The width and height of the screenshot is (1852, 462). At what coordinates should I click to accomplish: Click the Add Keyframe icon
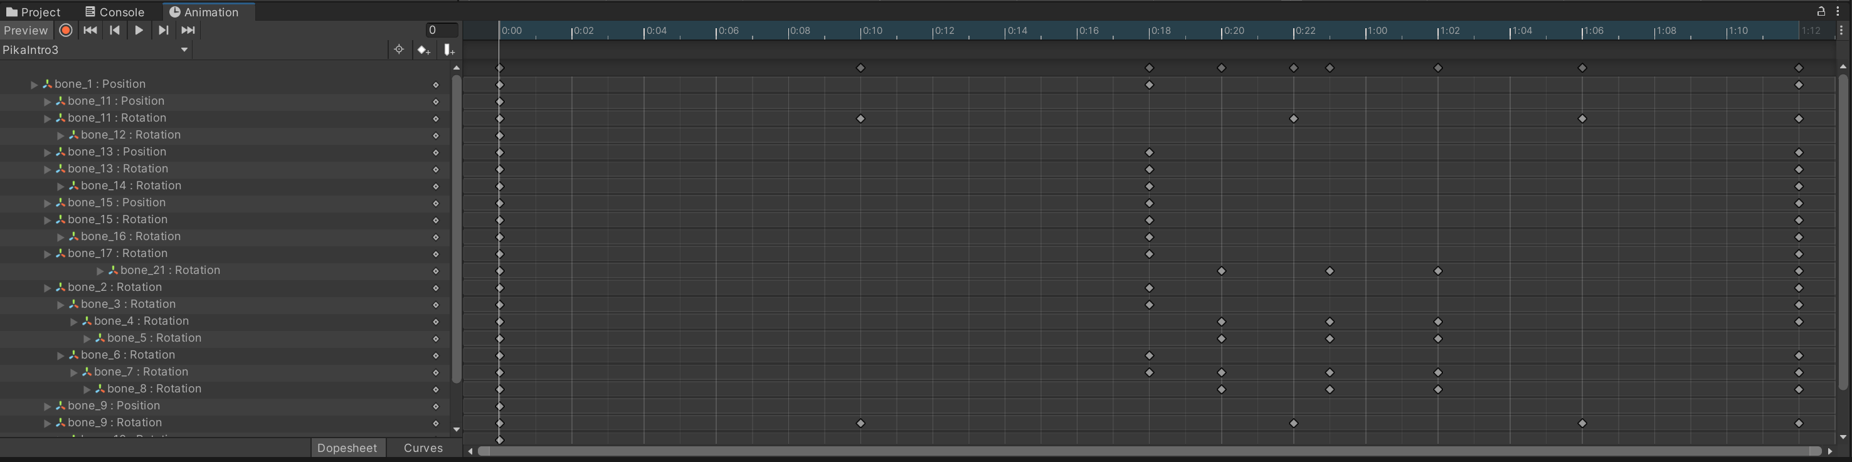423,50
